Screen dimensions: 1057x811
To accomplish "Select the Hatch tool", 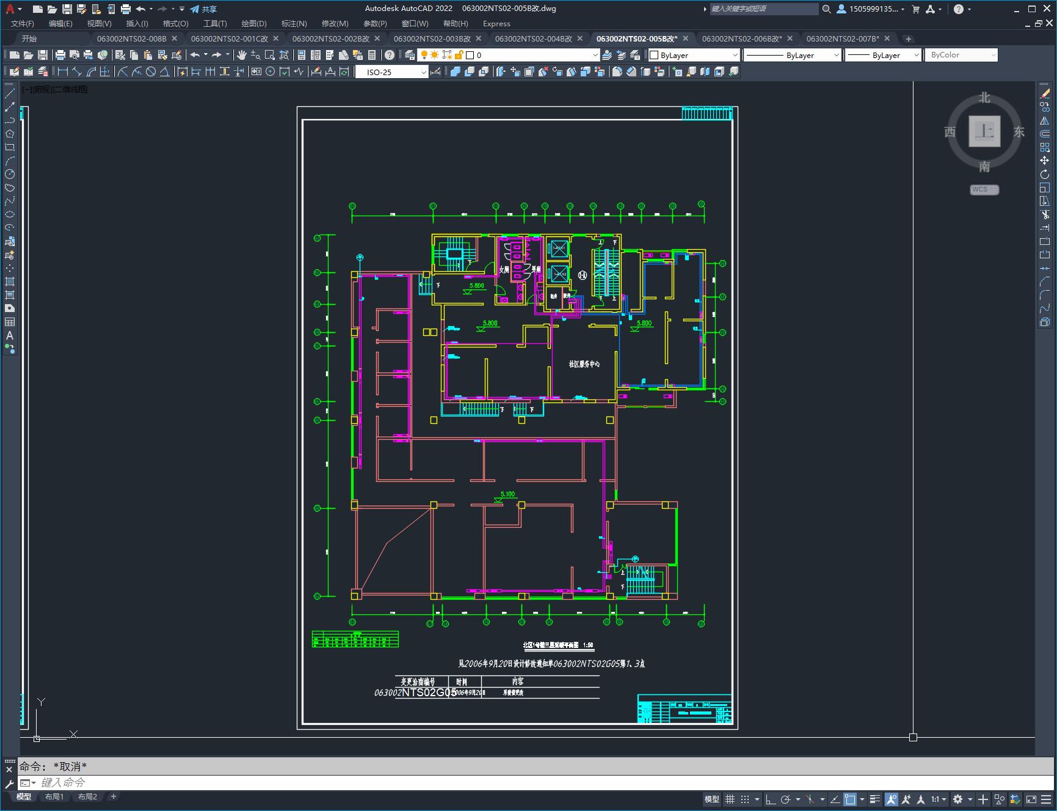I will pos(10,282).
